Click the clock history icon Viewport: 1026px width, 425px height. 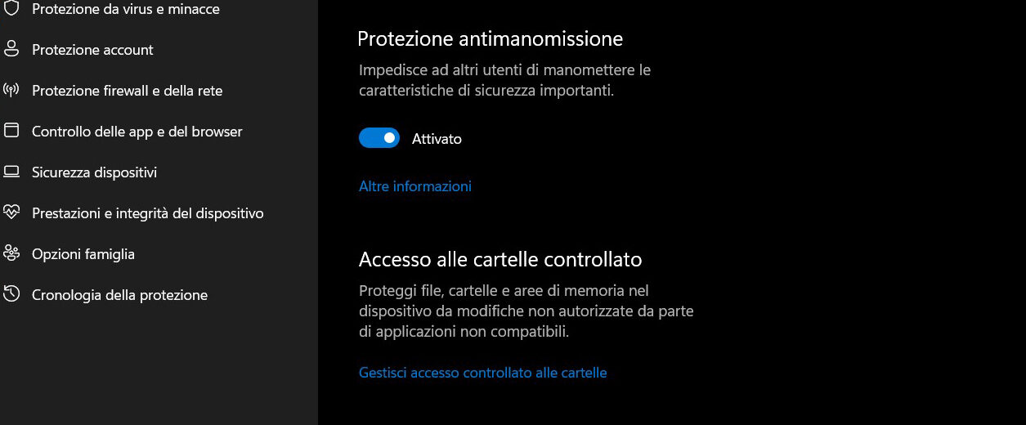11,294
